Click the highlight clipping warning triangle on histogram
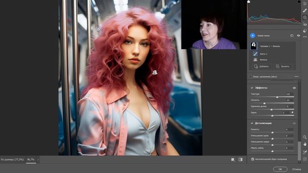This screenshot has height=173, width=308. click(299, 1)
